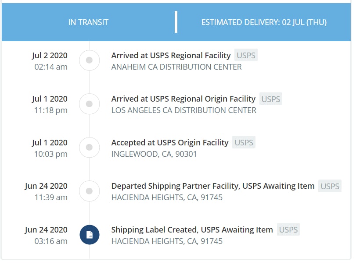Click USPS tag beside Shipping Label Created

click(288, 229)
